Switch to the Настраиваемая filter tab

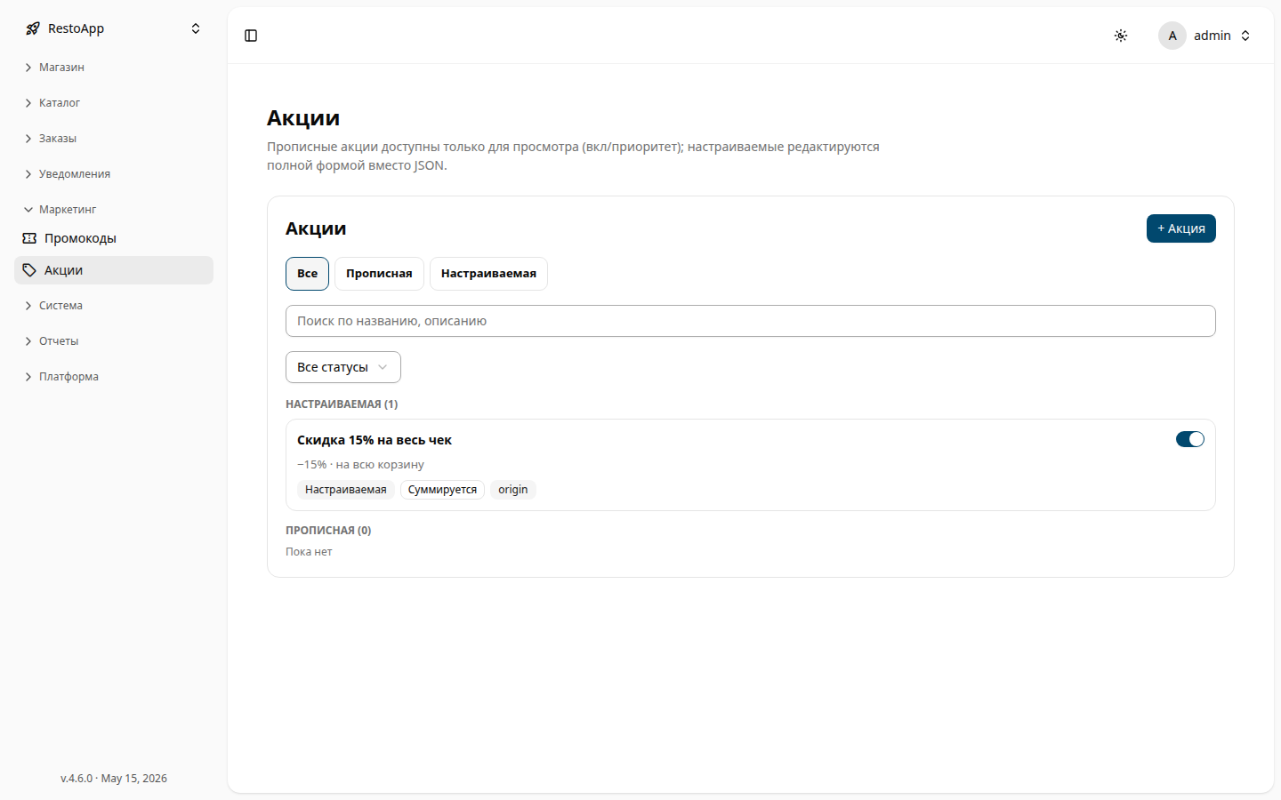coord(488,274)
